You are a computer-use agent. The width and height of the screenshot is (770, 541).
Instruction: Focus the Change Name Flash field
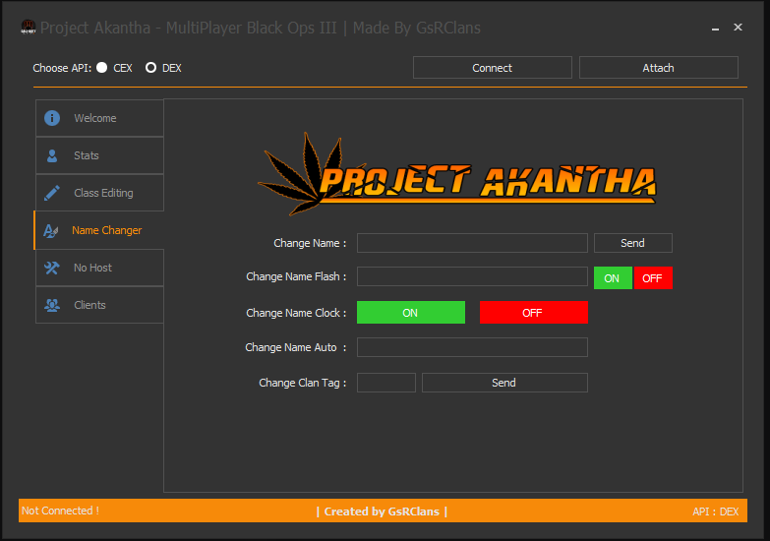point(472,276)
